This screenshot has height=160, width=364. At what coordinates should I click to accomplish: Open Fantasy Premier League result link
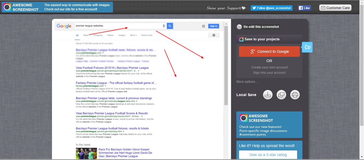point(116,83)
